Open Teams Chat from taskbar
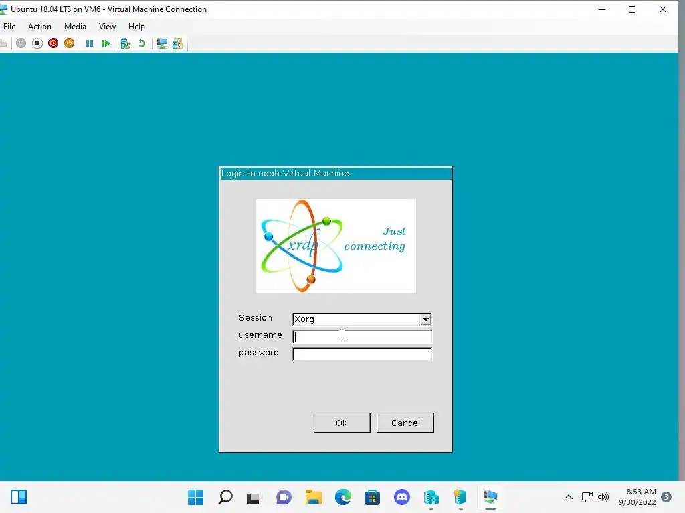 pos(284,497)
